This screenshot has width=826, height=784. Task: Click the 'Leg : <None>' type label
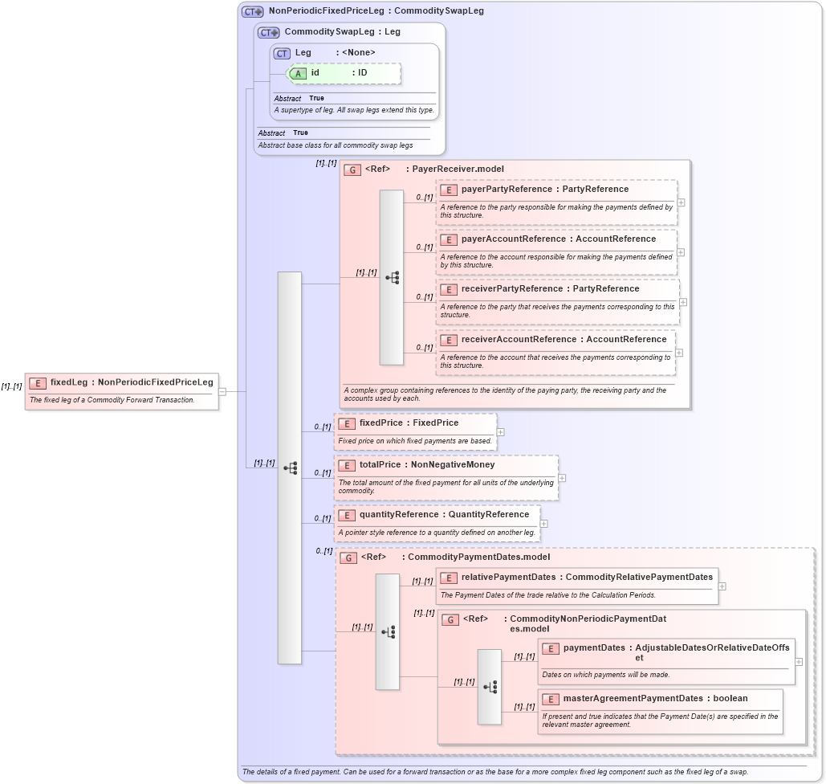tap(335, 53)
